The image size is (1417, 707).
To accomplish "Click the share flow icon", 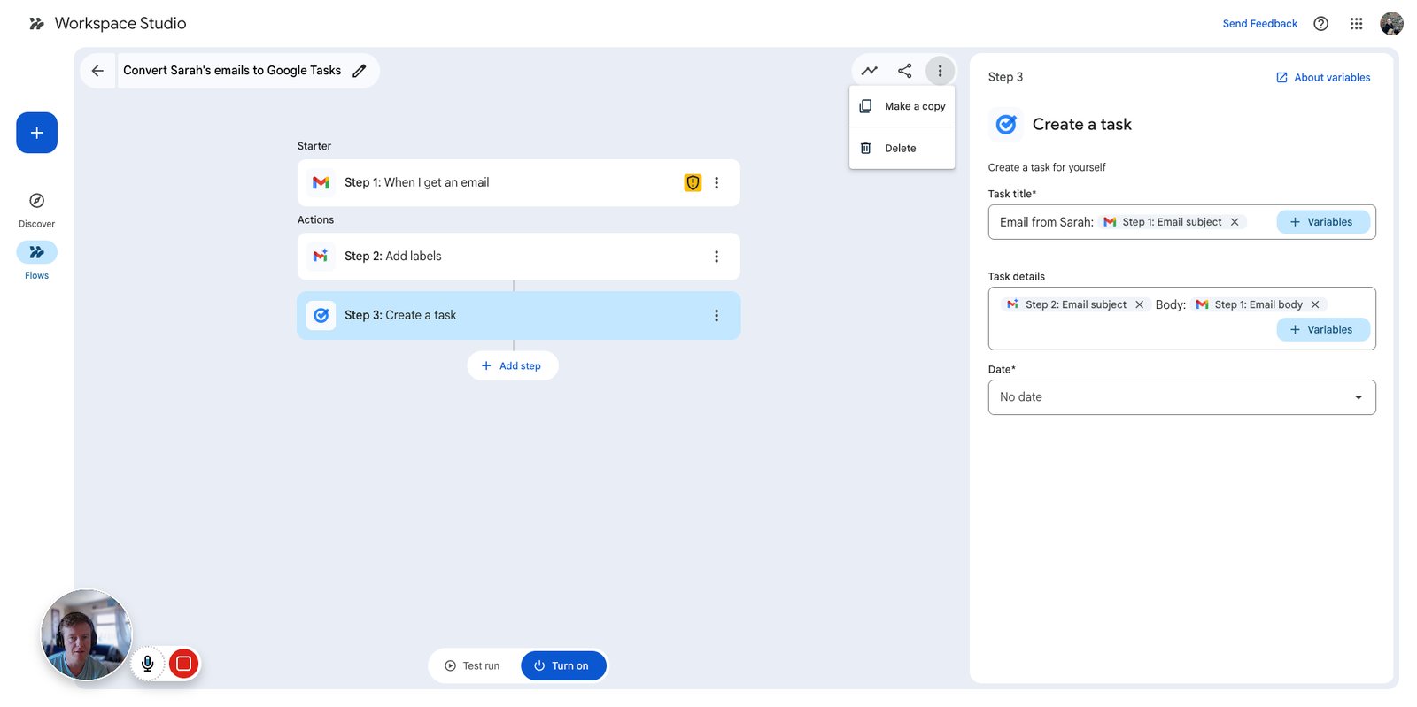I will click(x=904, y=71).
